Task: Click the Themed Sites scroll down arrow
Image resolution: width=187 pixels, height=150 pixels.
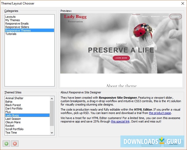Action: pos(52,133)
